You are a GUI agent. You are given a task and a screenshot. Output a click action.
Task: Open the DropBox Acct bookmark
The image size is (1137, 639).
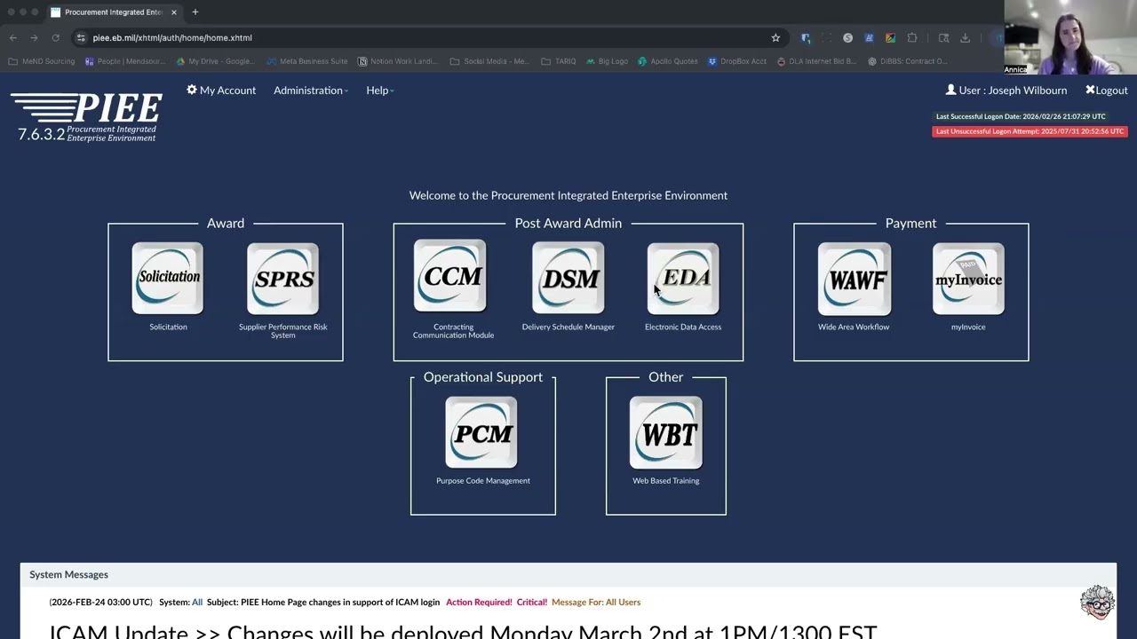pyautogui.click(x=737, y=61)
